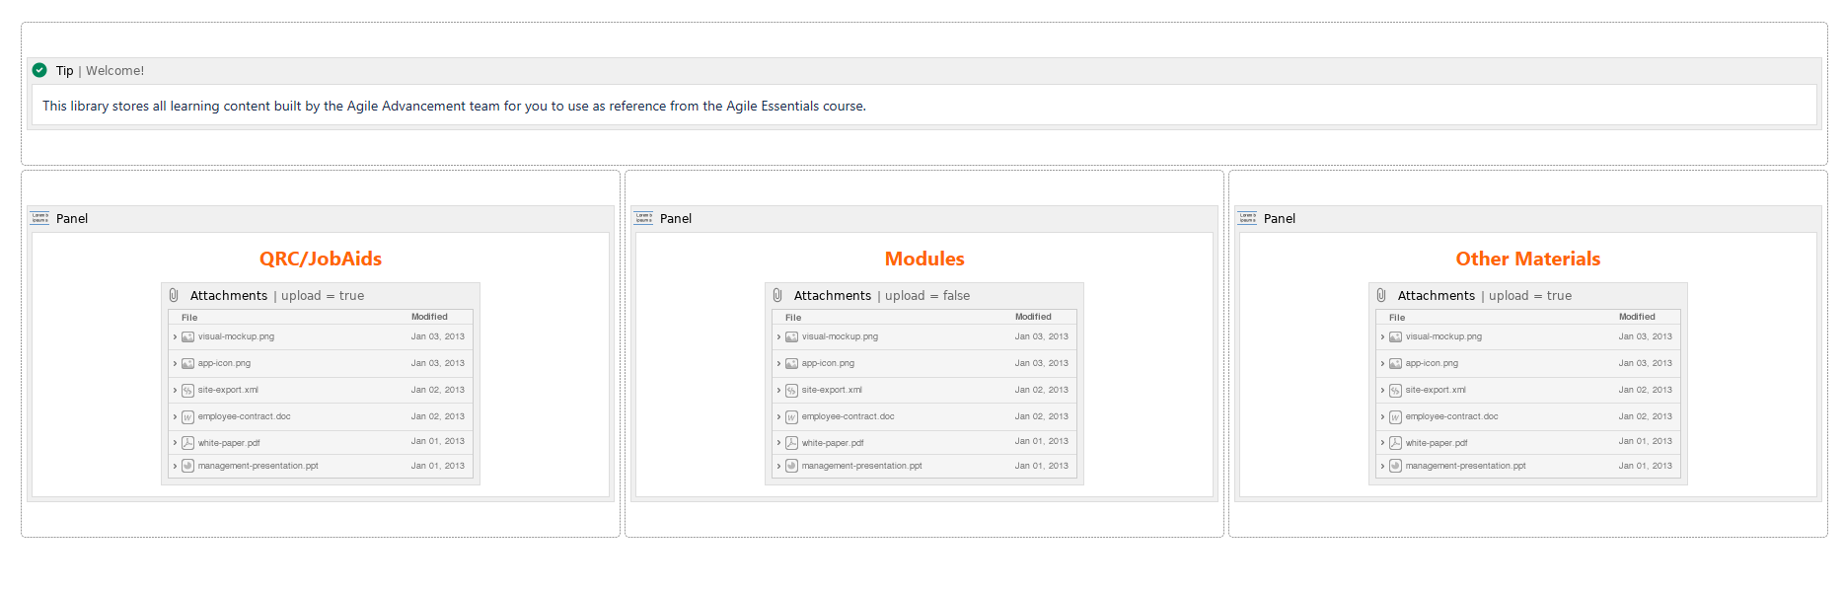
Task: Expand the employee-contract.doc row in Modules
Action: click(778, 417)
